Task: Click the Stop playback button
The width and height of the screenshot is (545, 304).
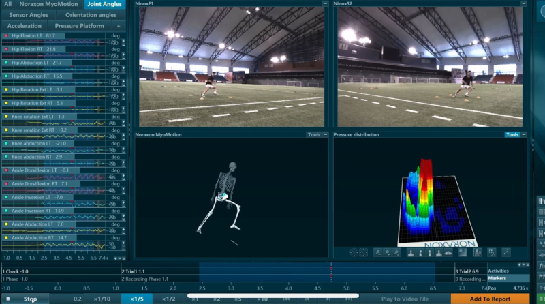Action: click(x=25, y=299)
